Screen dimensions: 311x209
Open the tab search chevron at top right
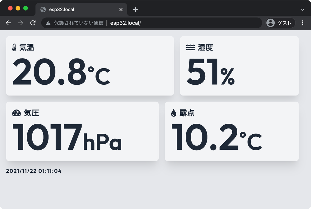pos(303,9)
